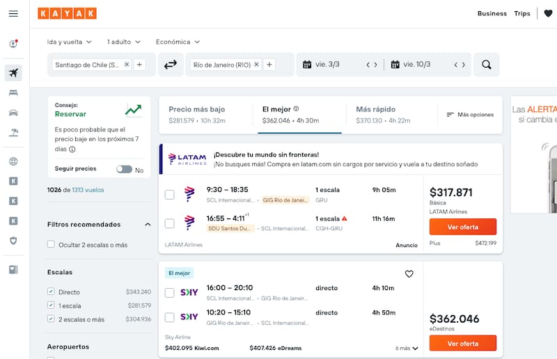
Task: Select the Precio más bajo tab
Action: (197, 114)
